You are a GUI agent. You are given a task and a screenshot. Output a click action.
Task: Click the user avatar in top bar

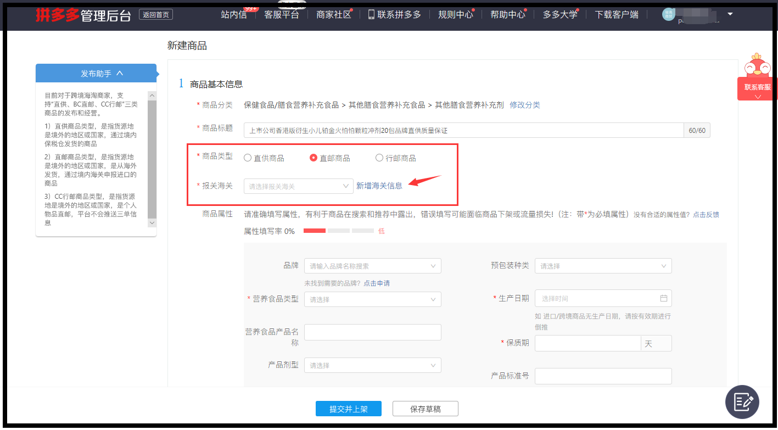(x=668, y=14)
